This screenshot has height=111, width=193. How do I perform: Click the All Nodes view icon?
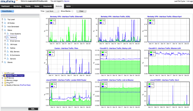click(5, 23)
